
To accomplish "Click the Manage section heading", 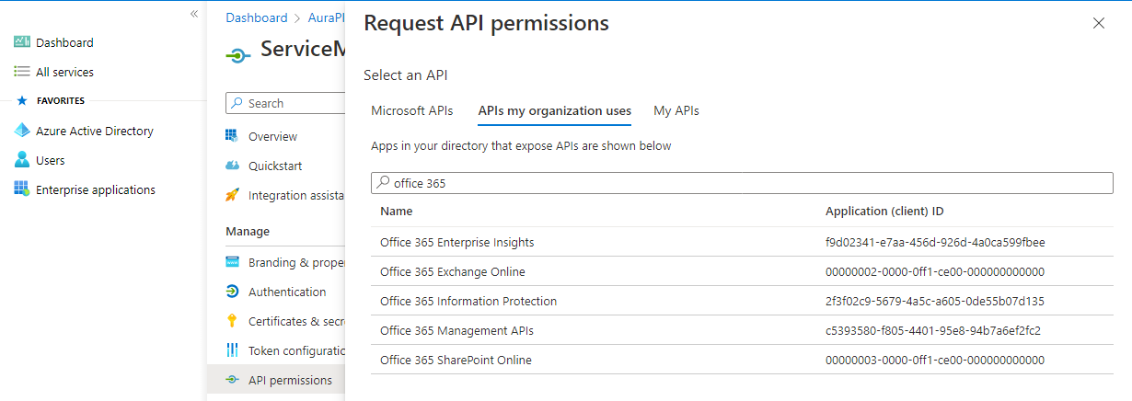I will [x=248, y=231].
